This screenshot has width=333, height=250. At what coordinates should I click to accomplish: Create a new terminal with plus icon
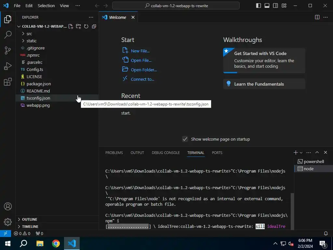point(296,152)
